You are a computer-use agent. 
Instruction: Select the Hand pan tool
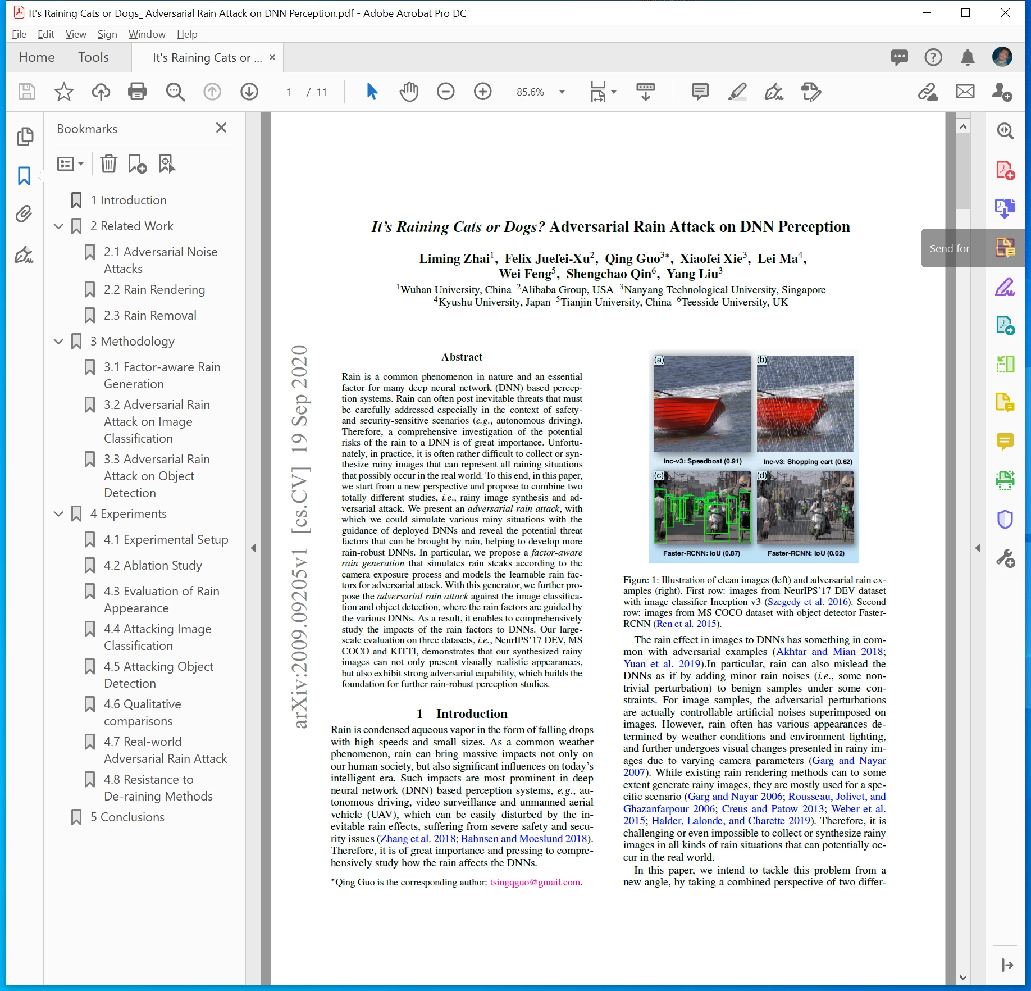coord(408,92)
